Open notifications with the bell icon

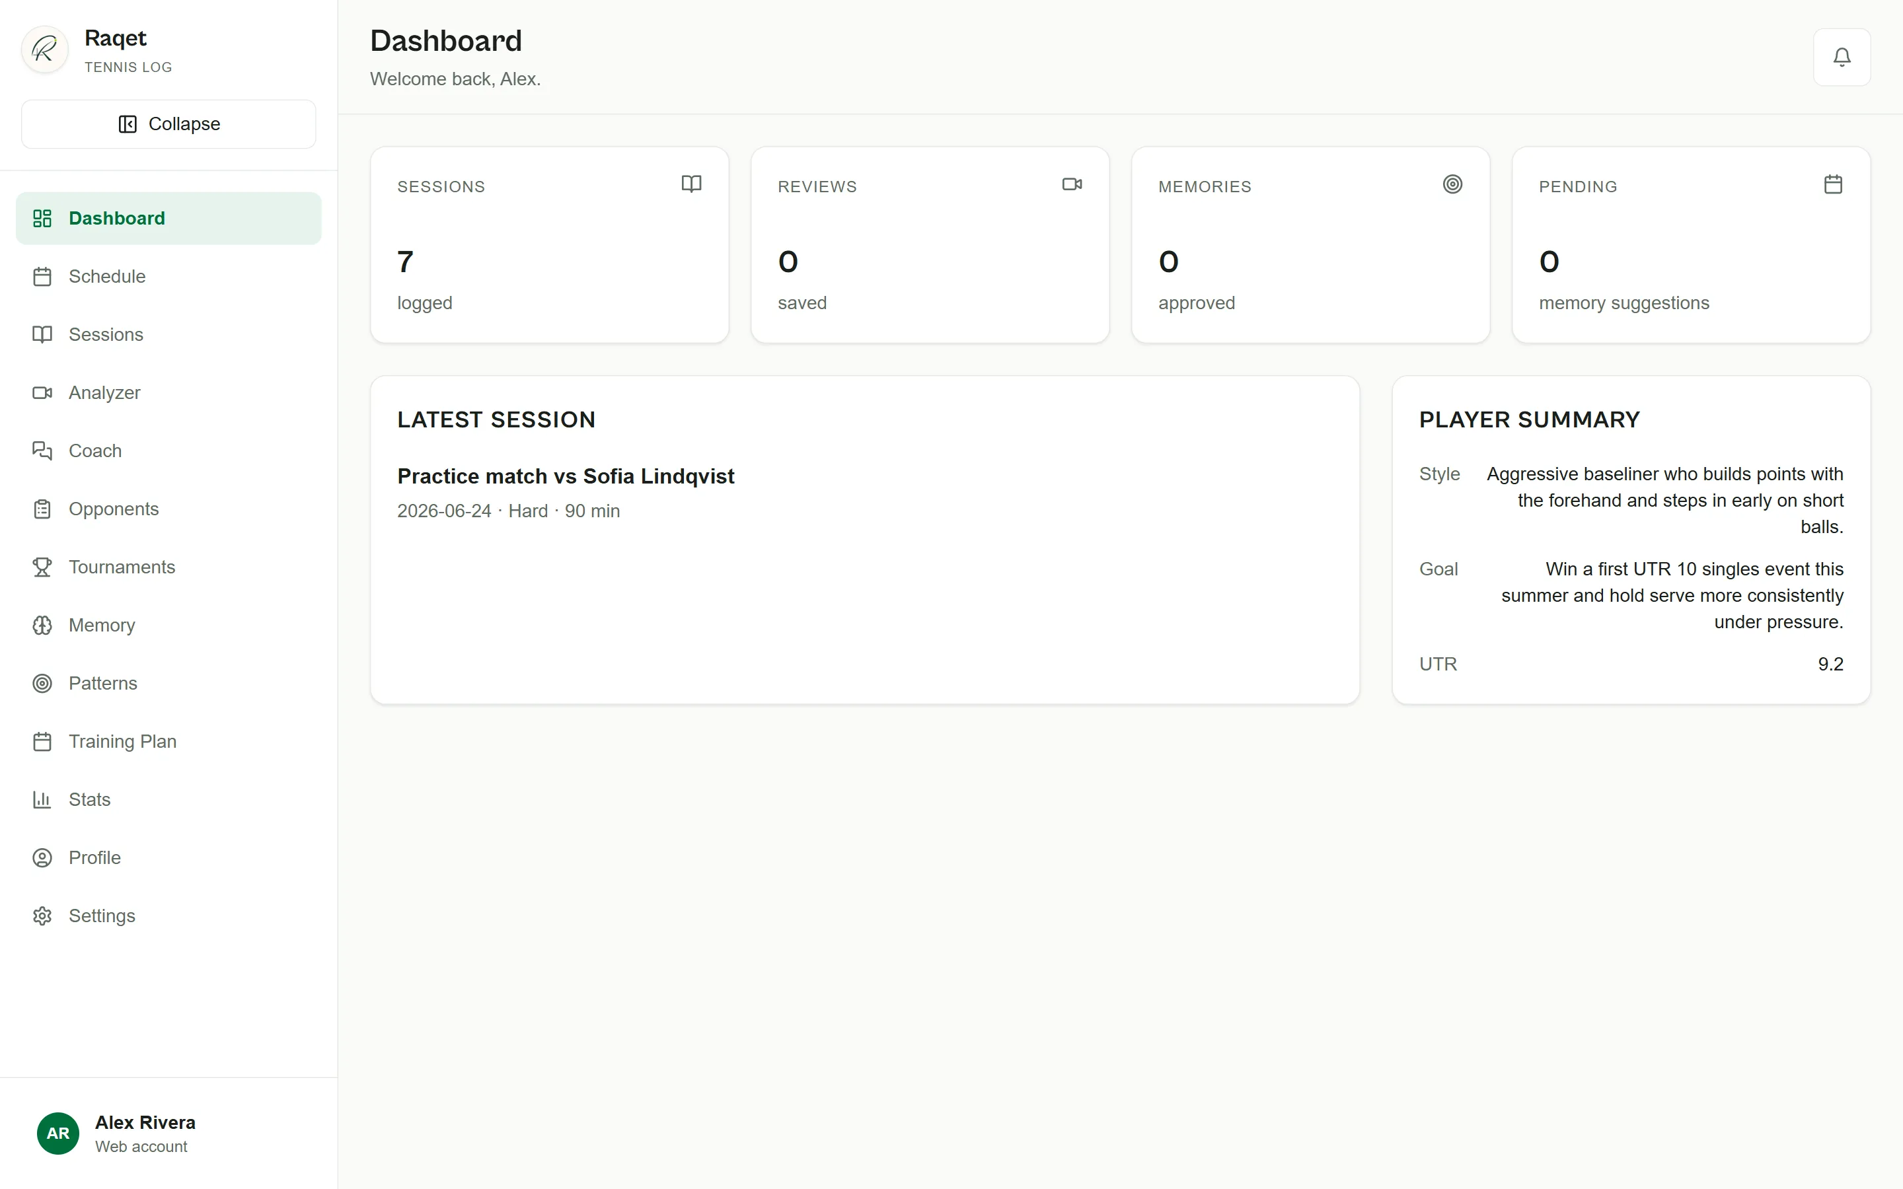(1842, 57)
